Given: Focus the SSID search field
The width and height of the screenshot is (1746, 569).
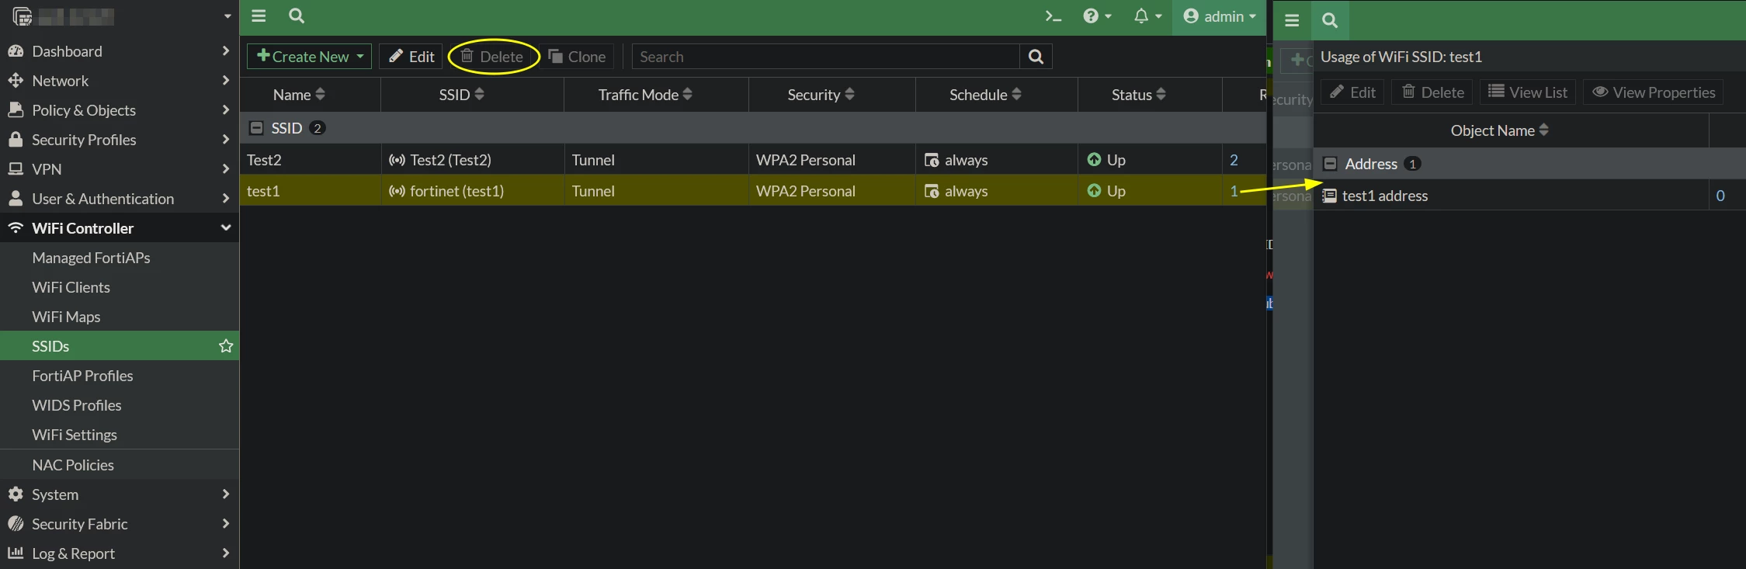Looking at the screenshot, I should [826, 57].
